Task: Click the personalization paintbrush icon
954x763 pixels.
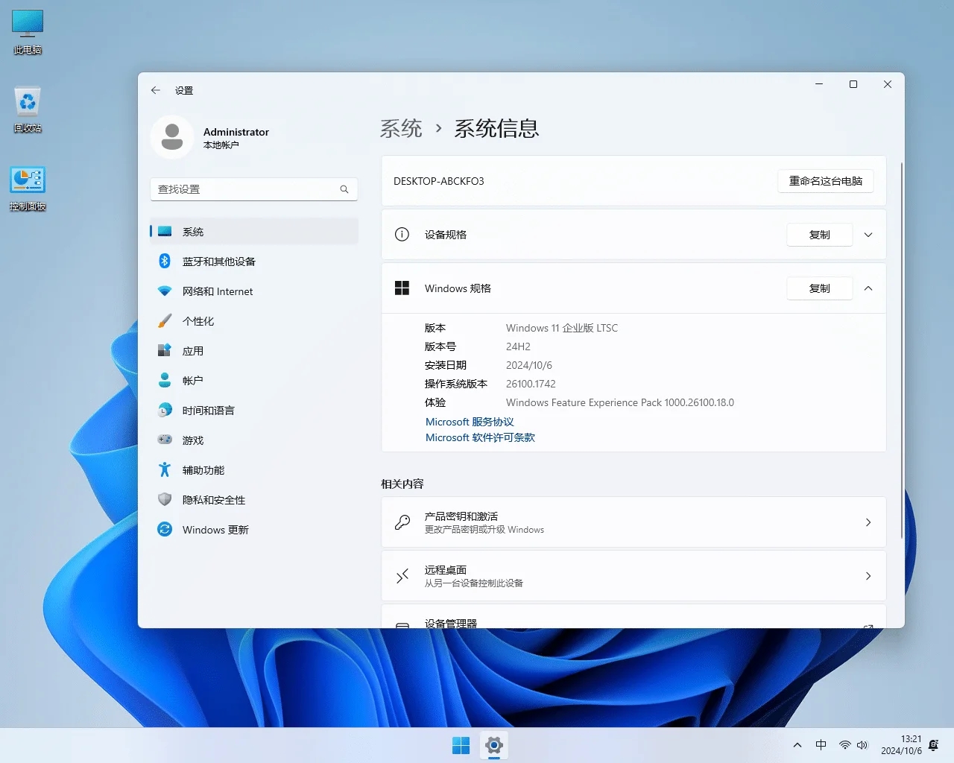Action: (x=165, y=320)
